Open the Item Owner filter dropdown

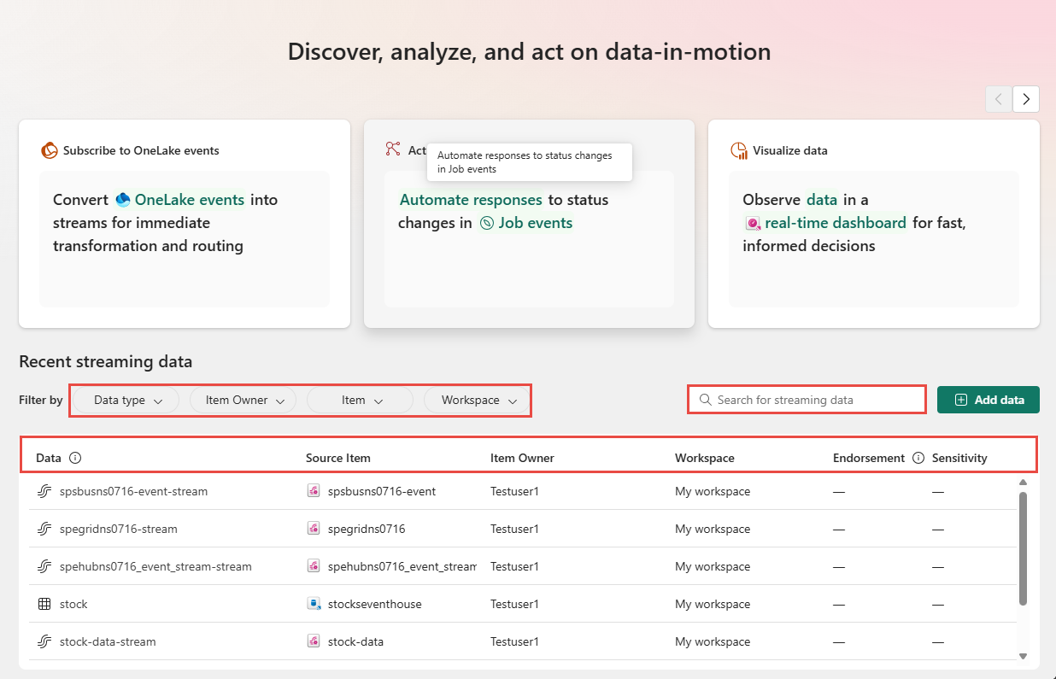pos(243,400)
